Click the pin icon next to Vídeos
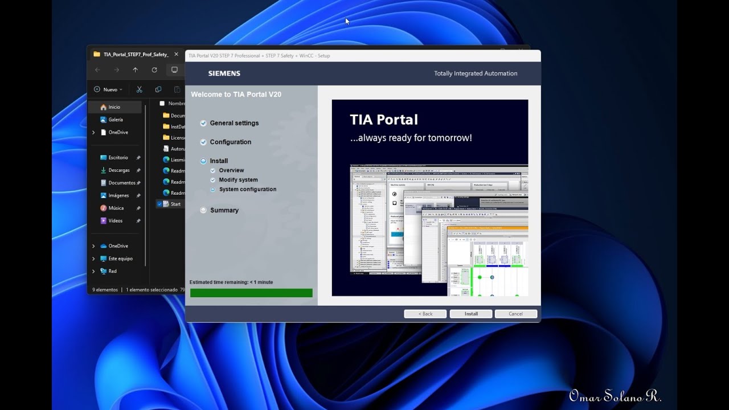The image size is (729, 410). [138, 220]
